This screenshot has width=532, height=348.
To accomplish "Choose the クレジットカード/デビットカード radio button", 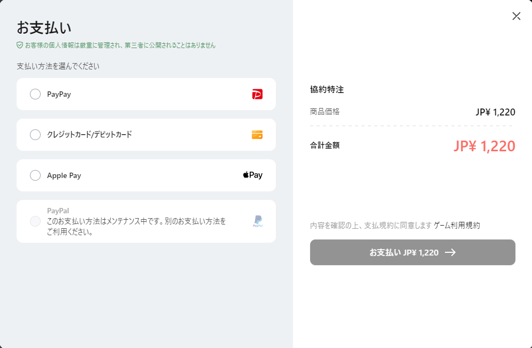I will [x=35, y=135].
